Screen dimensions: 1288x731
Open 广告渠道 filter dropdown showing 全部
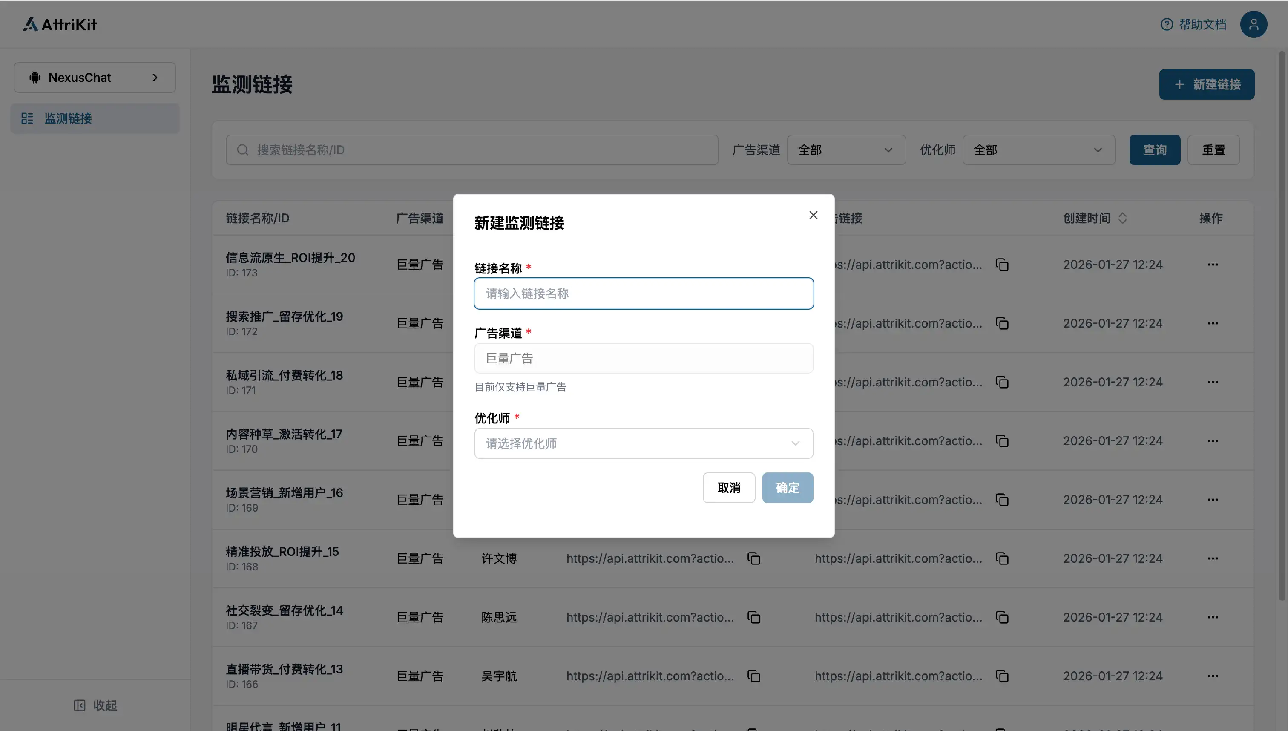(x=846, y=150)
